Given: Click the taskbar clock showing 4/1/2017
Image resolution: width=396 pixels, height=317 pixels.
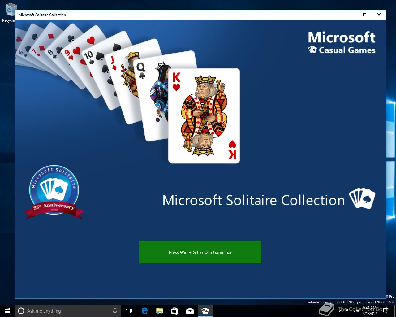Looking at the screenshot, I should (x=370, y=311).
